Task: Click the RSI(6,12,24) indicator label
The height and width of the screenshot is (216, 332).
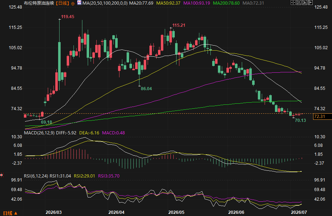Action: pos(36,176)
